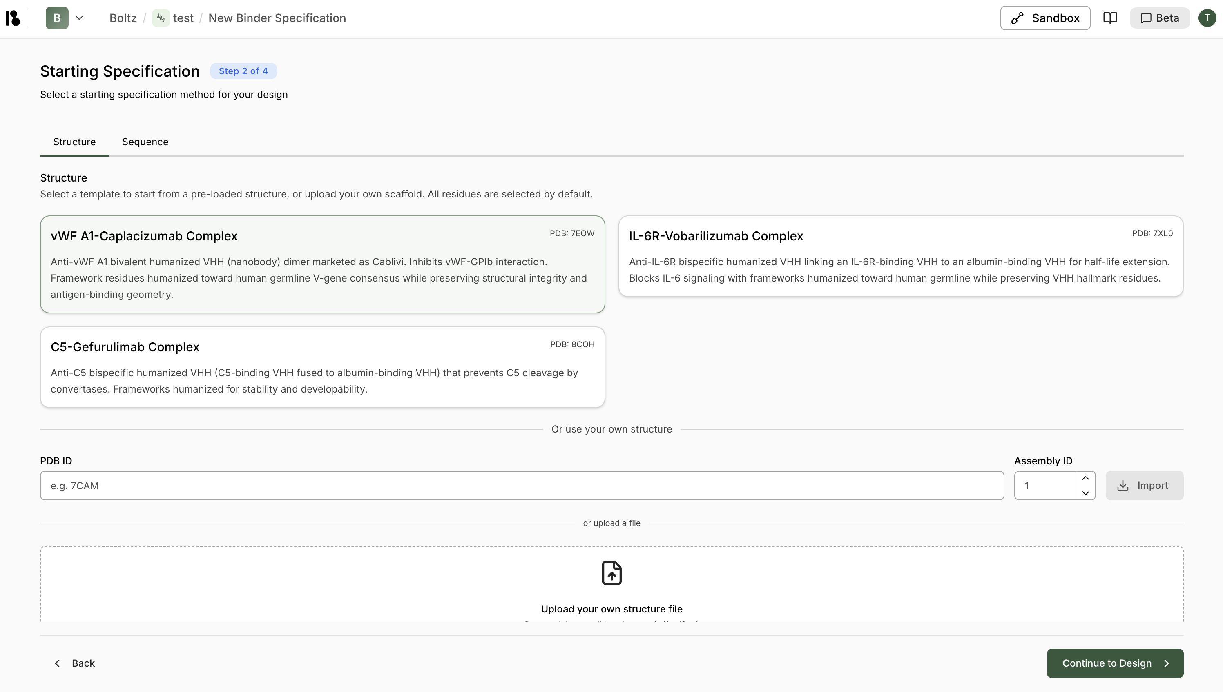
Task: Click the Import download icon button
Action: pyautogui.click(x=1144, y=485)
